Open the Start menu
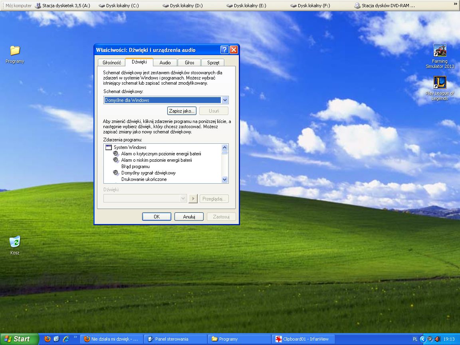 point(19,339)
